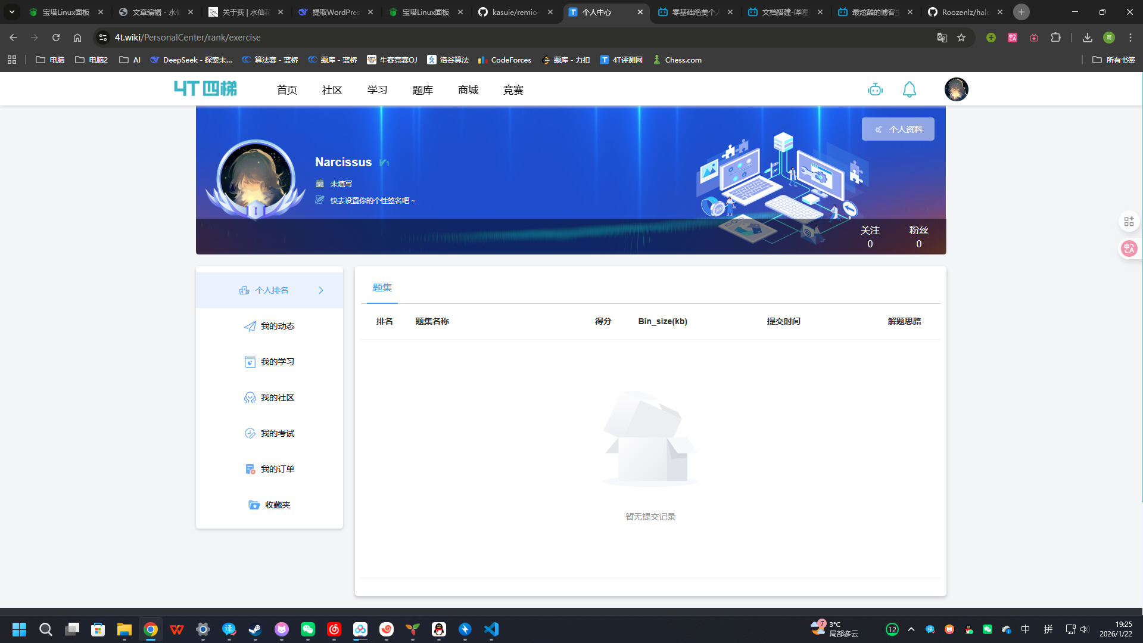Click the notification bell icon
The height and width of the screenshot is (643, 1143).
tap(909, 90)
